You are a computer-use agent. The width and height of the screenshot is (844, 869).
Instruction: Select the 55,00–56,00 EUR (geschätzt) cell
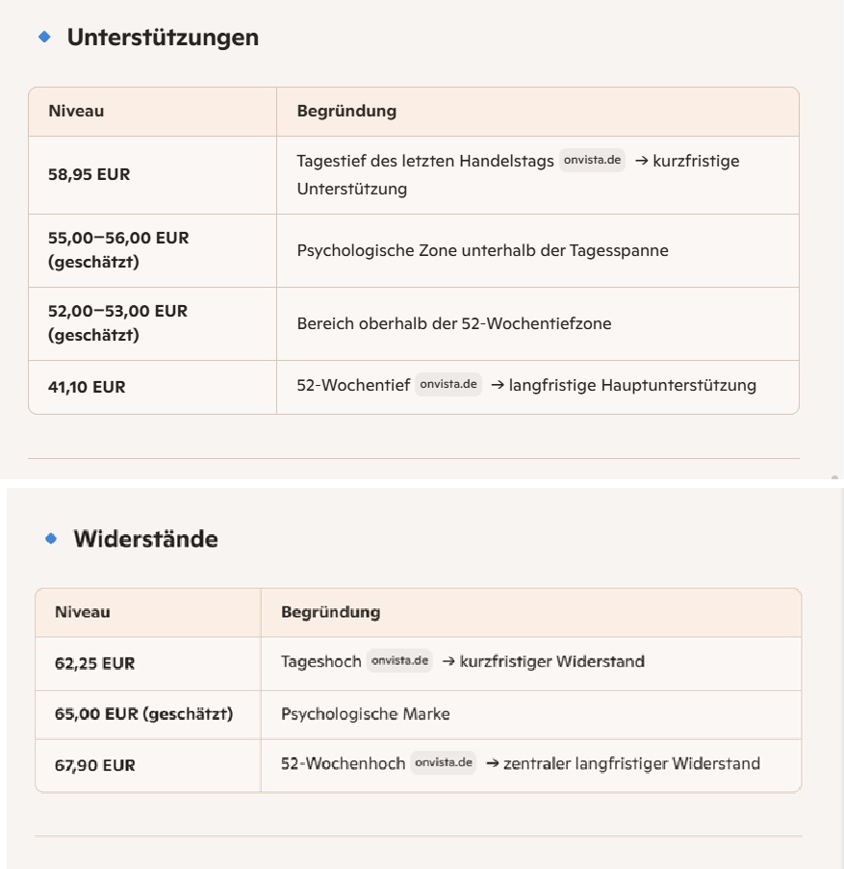117,250
